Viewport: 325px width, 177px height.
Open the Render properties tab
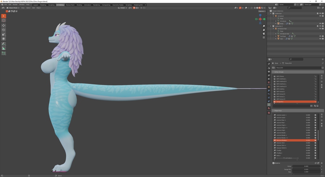269,68
